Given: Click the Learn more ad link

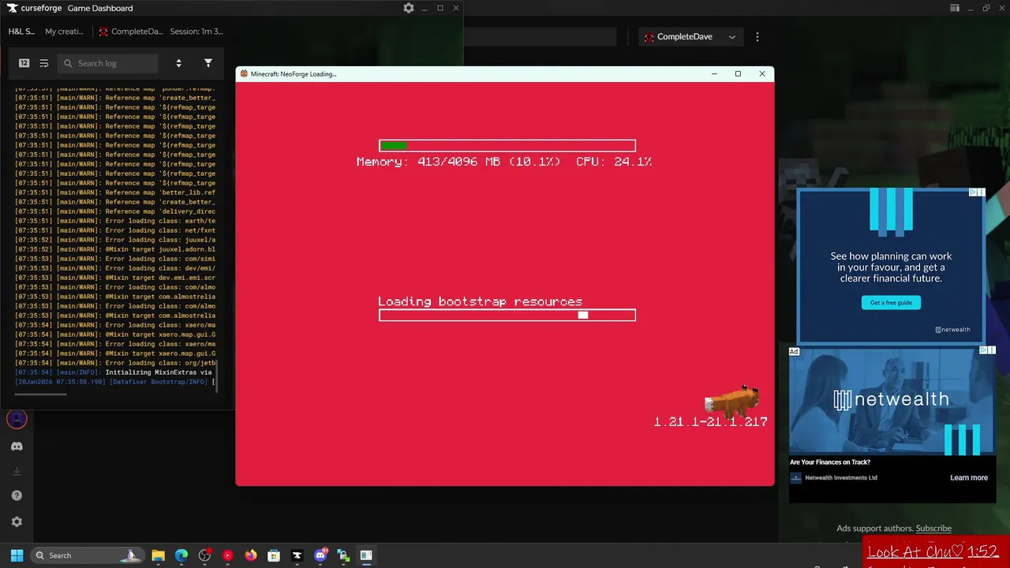Looking at the screenshot, I should coord(968,477).
